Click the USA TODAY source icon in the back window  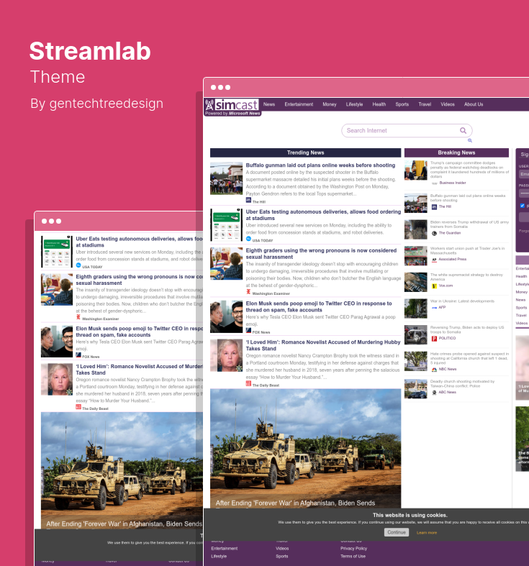click(x=78, y=265)
